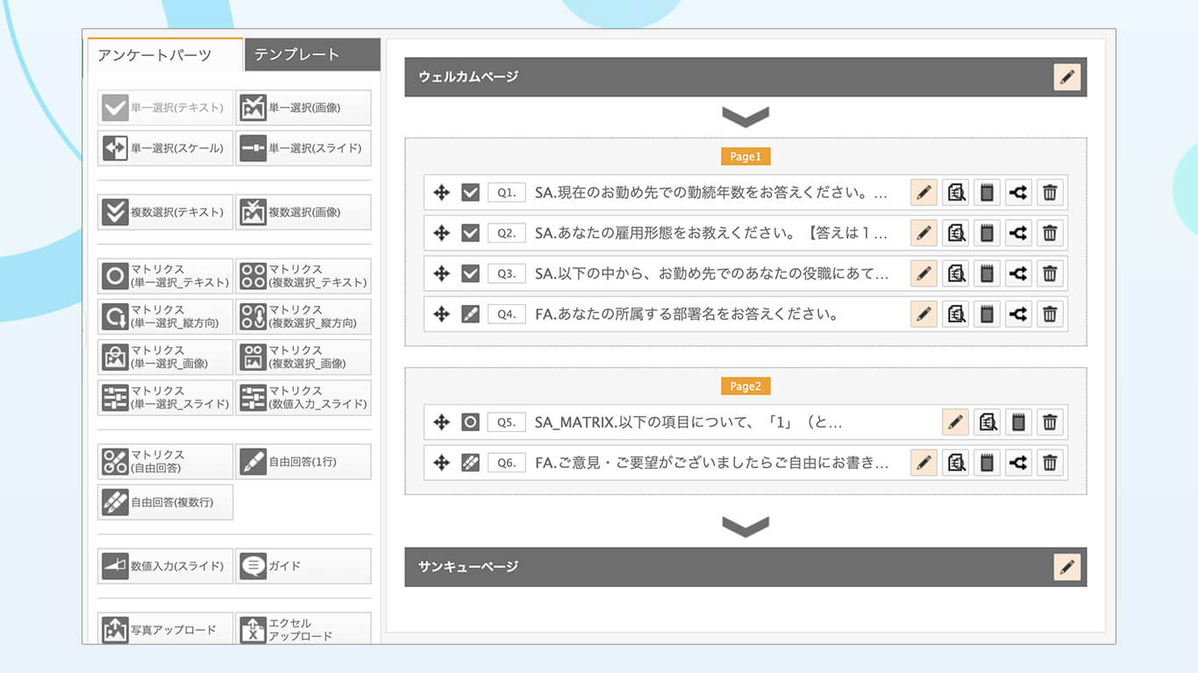Image resolution: width=1198 pixels, height=673 pixels.
Task: Click the Page1 orange label
Action: point(745,157)
